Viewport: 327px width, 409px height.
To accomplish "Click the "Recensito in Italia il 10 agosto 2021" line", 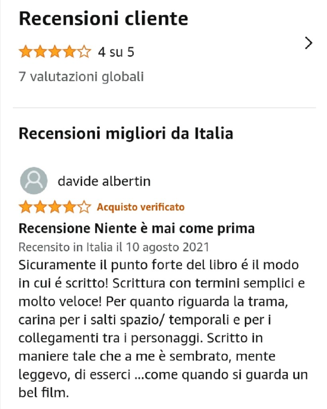I will coord(114,247).
